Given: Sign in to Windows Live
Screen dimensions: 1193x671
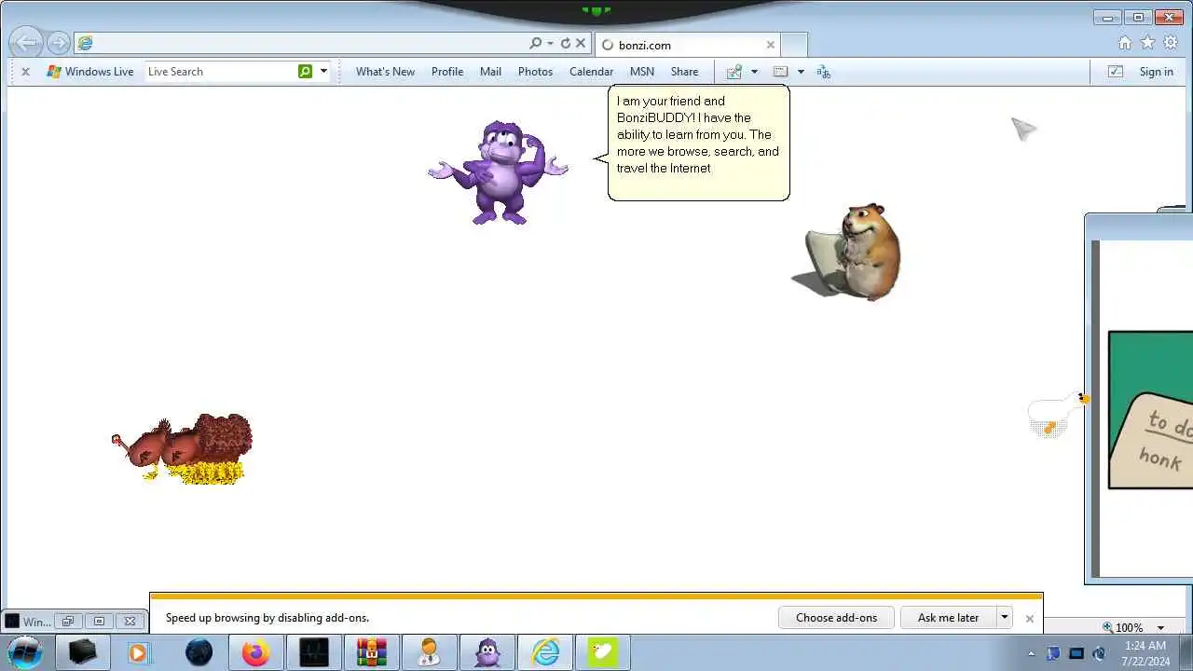Looking at the screenshot, I should click(1156, 72).
